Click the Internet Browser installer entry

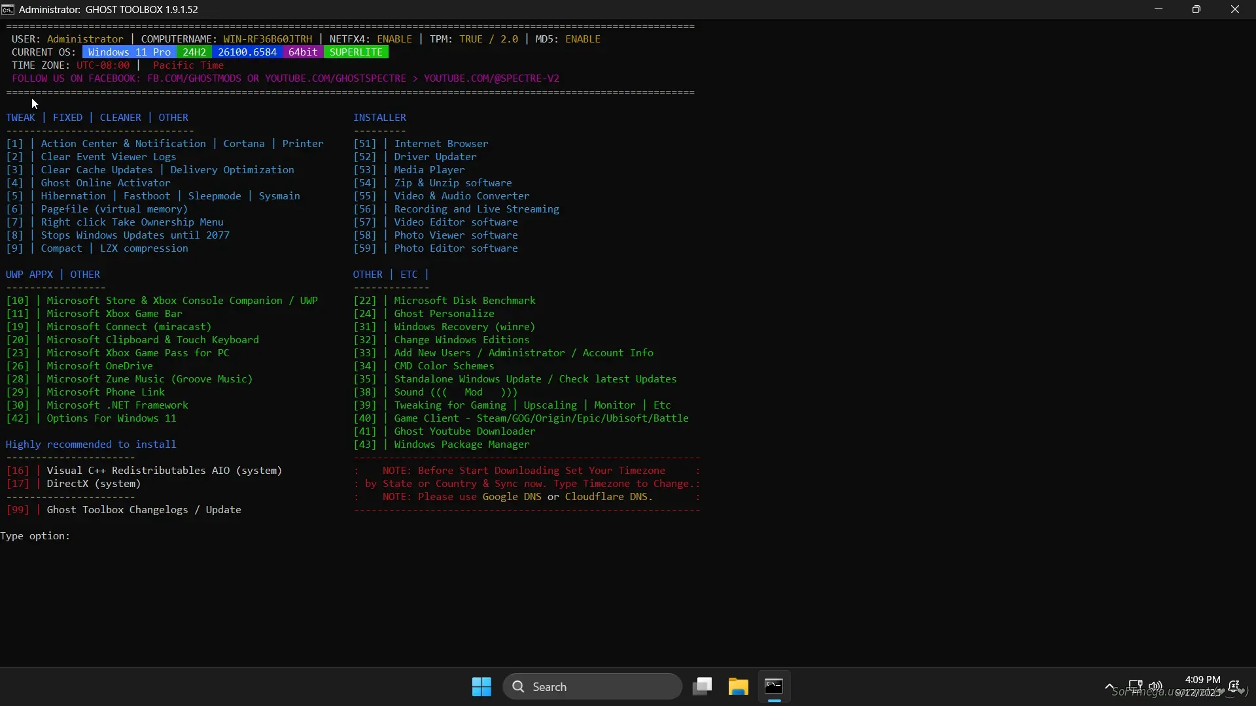441,144
